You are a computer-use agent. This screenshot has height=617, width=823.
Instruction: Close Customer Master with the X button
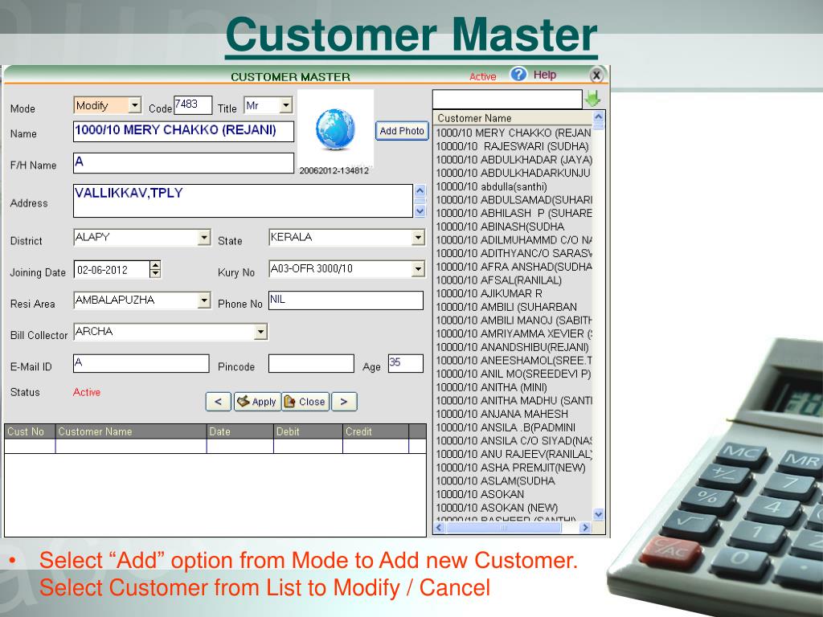(596, 76)
